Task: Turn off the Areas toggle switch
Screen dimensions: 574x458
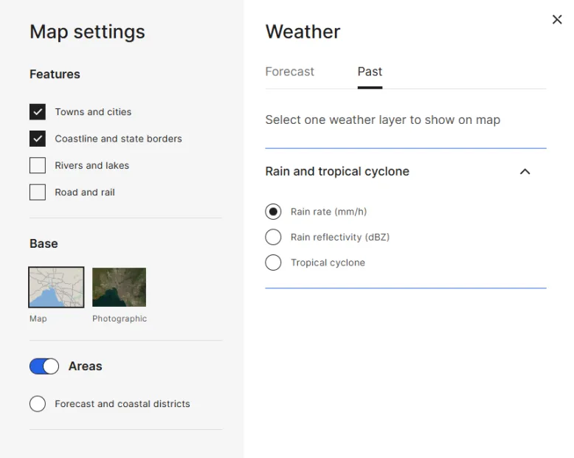Action: pos(44,367)
